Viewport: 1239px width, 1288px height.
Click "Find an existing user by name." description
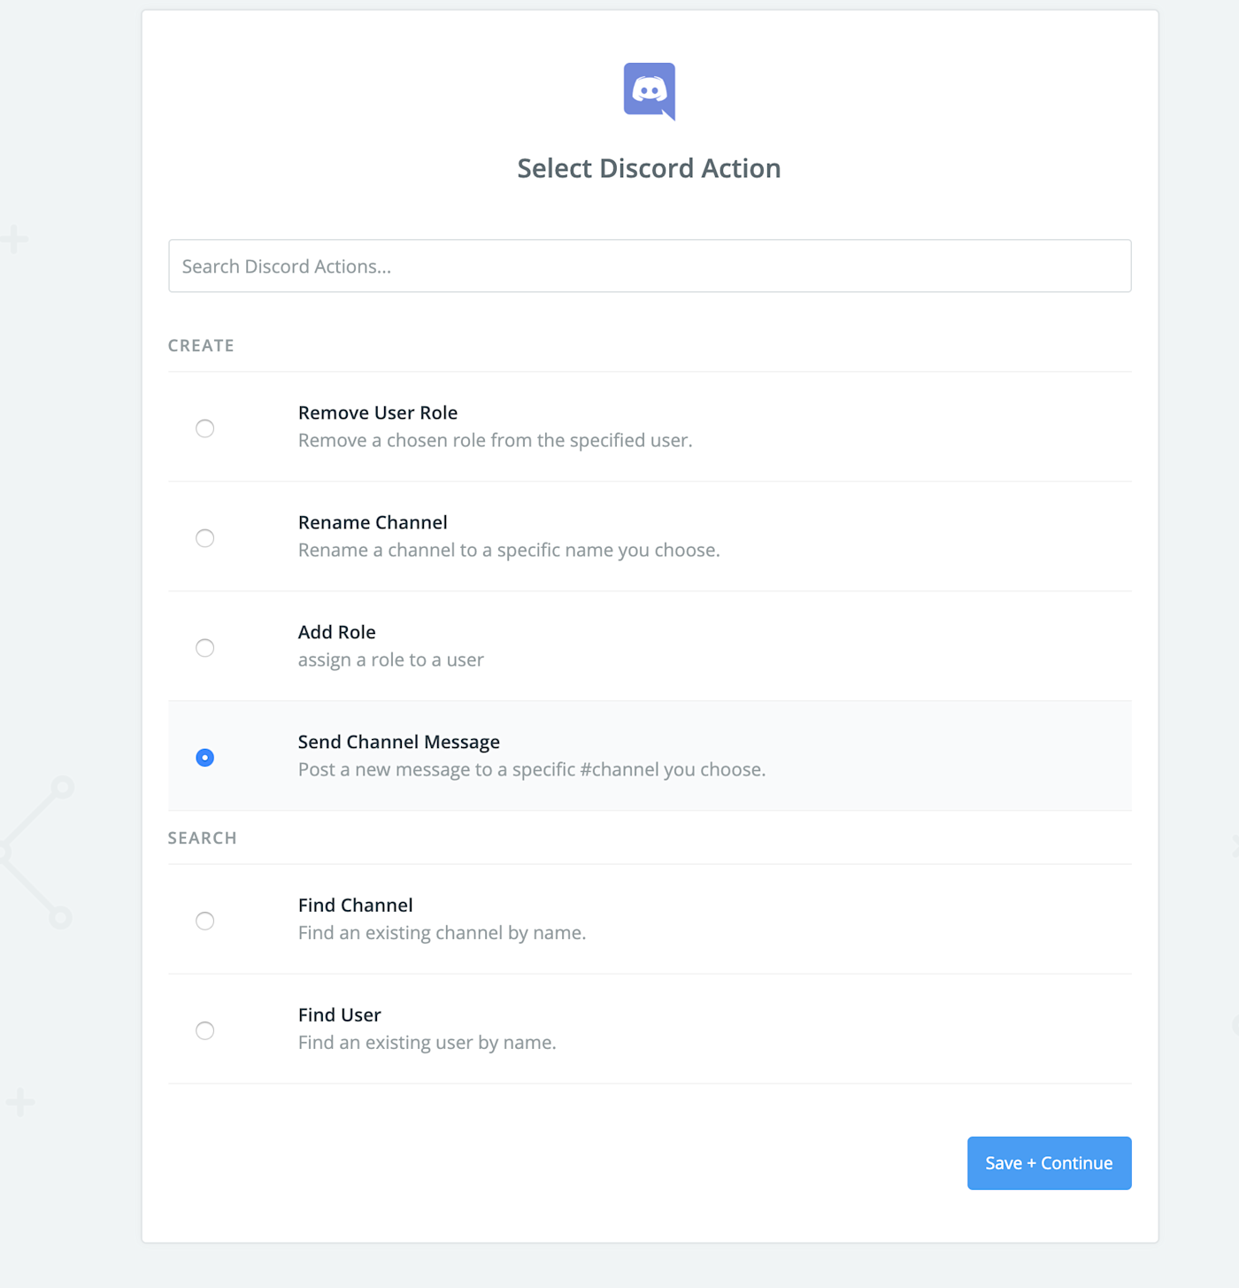[427, 1043]
